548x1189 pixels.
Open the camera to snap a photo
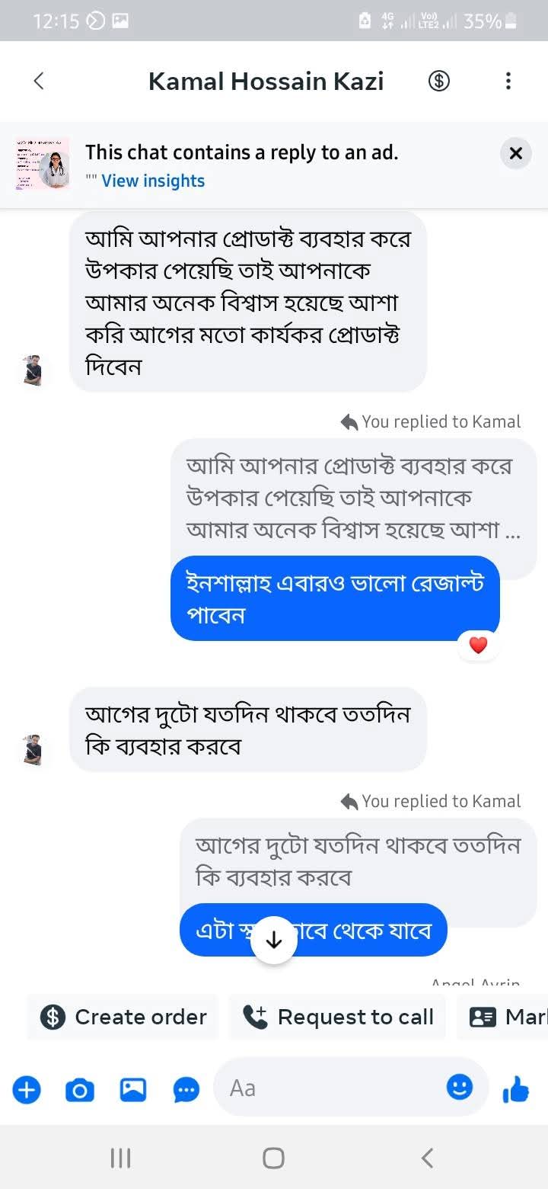tap(79, 1090)
